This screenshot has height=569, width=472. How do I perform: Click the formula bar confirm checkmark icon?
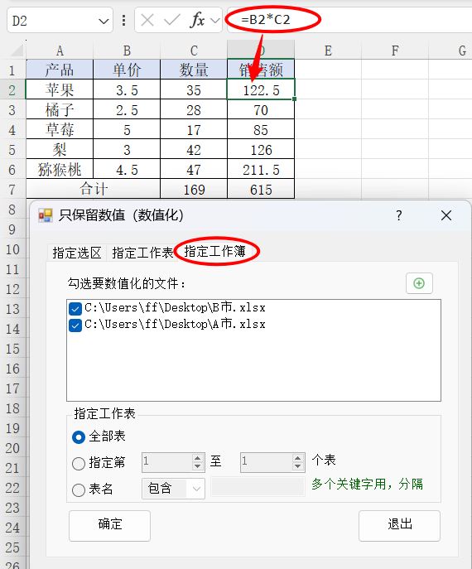coord(172,21)
